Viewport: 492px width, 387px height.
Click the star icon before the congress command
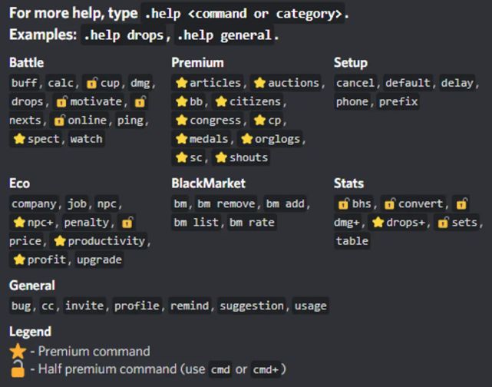point(182,121)
